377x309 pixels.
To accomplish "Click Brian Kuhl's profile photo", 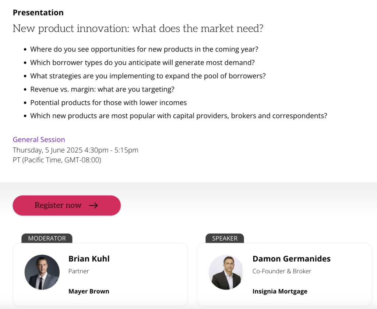I will [42, 272].
